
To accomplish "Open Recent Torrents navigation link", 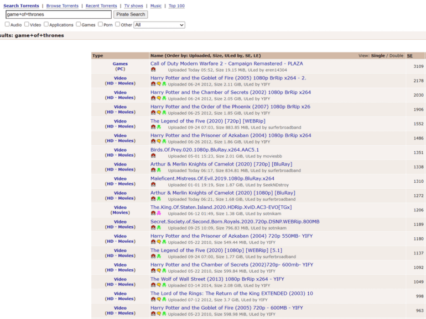I will 101,6.
